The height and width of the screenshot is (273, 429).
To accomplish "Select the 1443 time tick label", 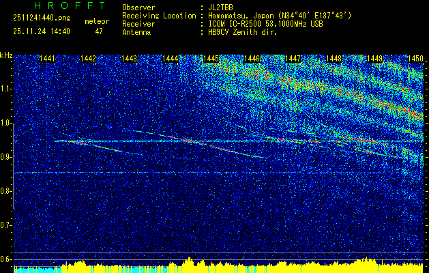I will (129, 59).
